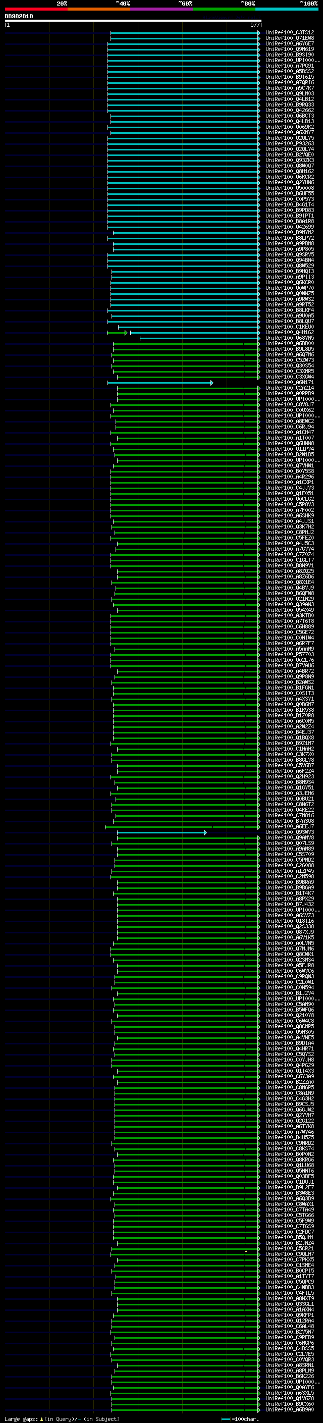The height and width of the screenshot is (1423, 323).
Task: Open the hit UniRef100_C2A214
Action: 290,388
